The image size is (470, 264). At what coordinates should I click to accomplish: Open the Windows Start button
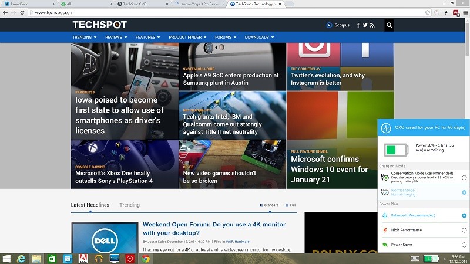tap(6, 259)
